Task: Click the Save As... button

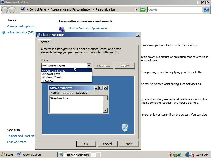Action: pos(103,66)
